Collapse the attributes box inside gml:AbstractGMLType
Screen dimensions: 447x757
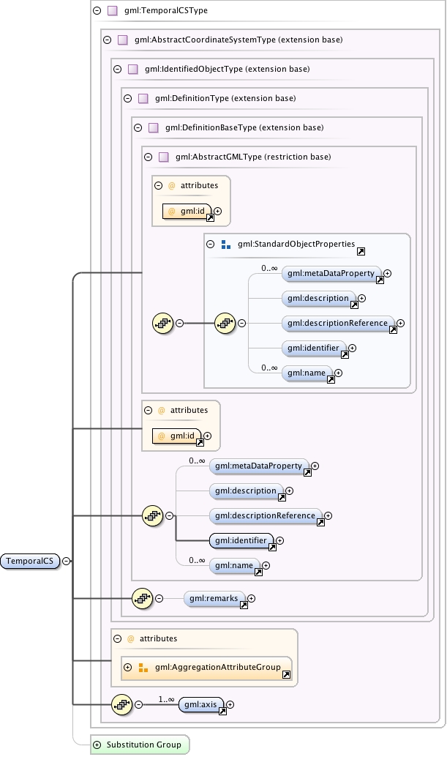click(158, 185)
